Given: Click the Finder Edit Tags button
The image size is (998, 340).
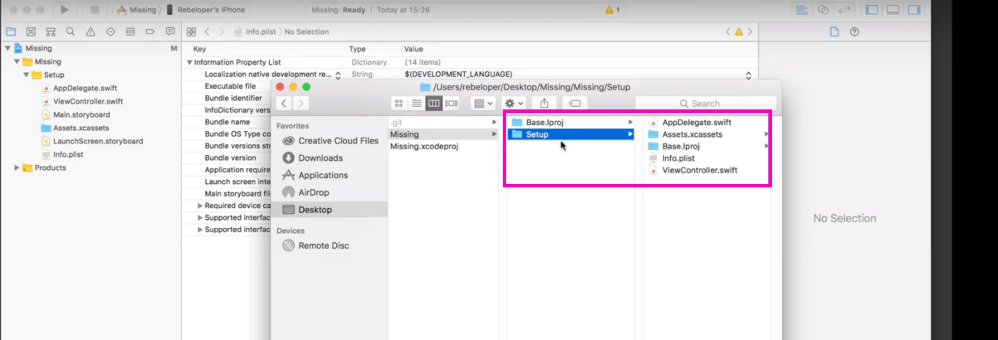Looking at the screenshot, I should 575,103.
